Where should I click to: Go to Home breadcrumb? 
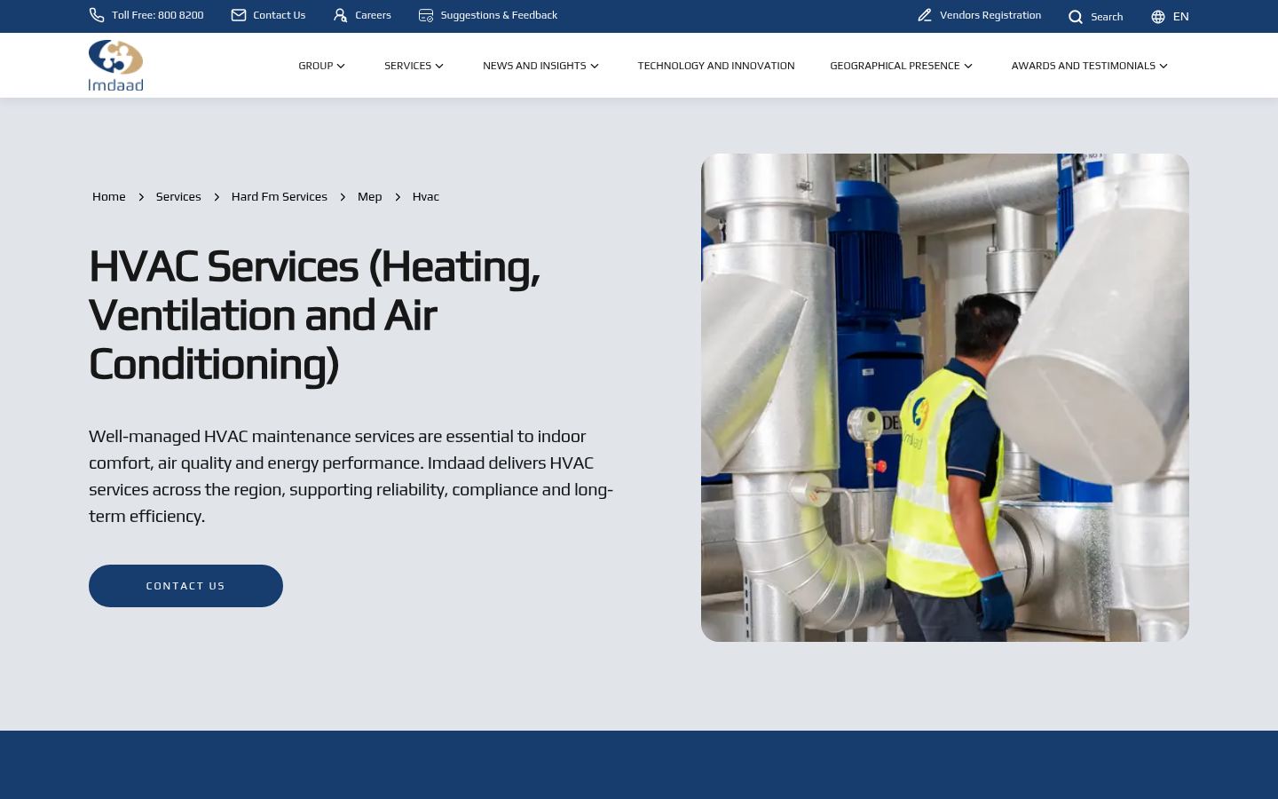[109, 196]
